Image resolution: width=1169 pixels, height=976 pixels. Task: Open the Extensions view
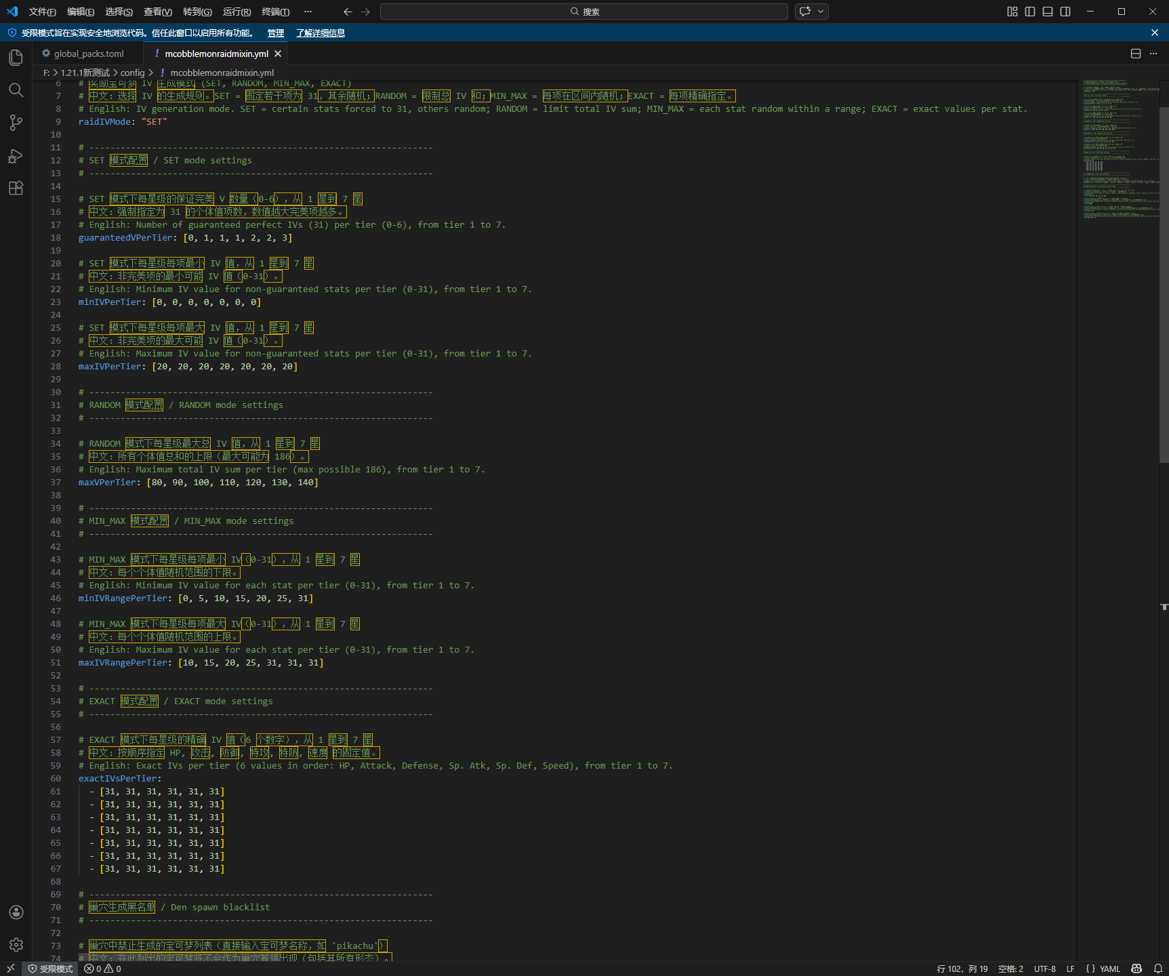click(x=16, y=188)
